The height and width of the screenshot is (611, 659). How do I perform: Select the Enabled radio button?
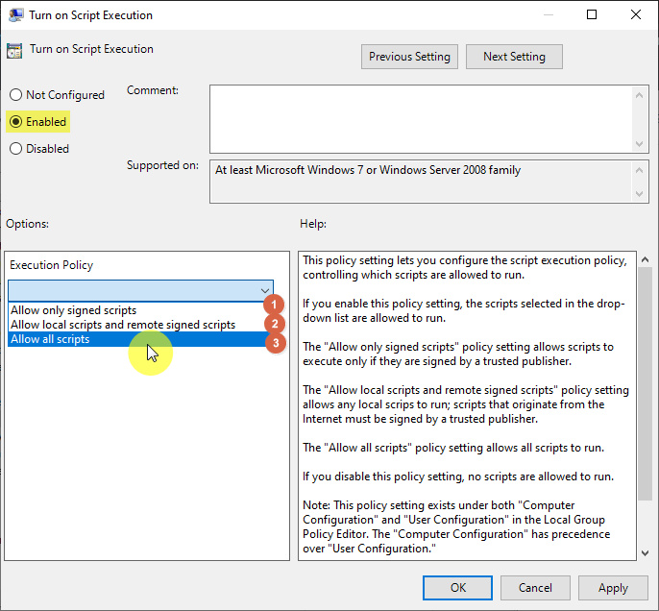15,122
